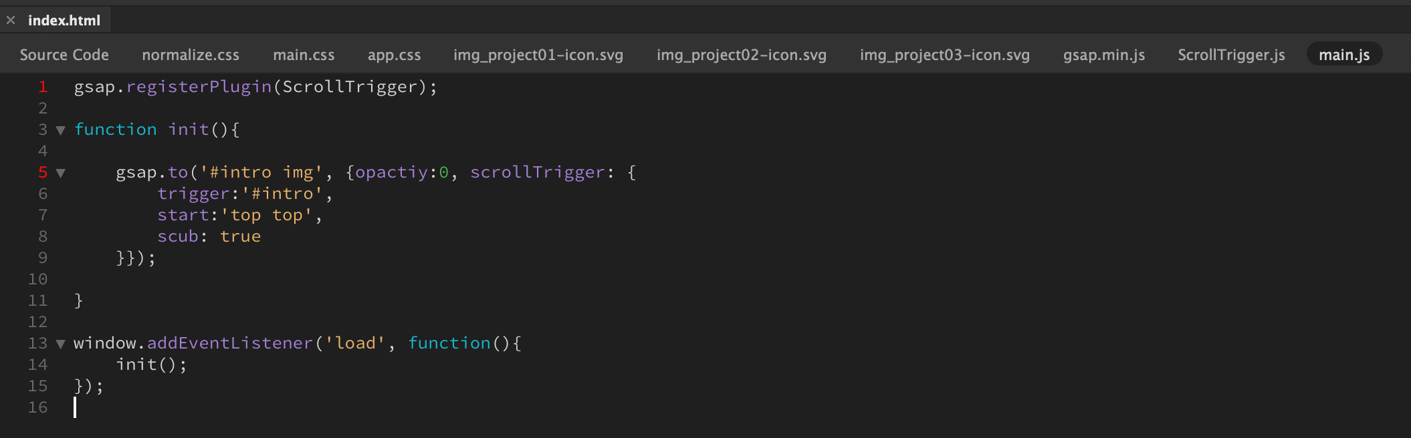Collapse the init function code fold

coord(61,131)
